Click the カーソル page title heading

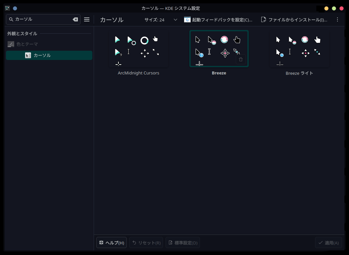pos(112,20)
